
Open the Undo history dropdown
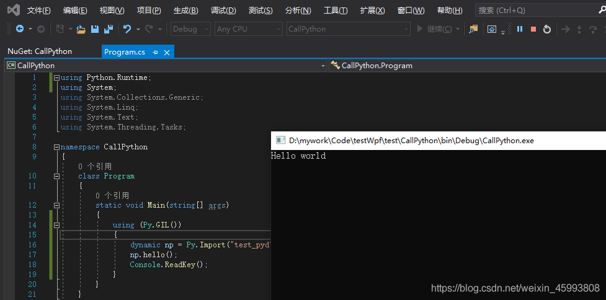coord(138,29)
